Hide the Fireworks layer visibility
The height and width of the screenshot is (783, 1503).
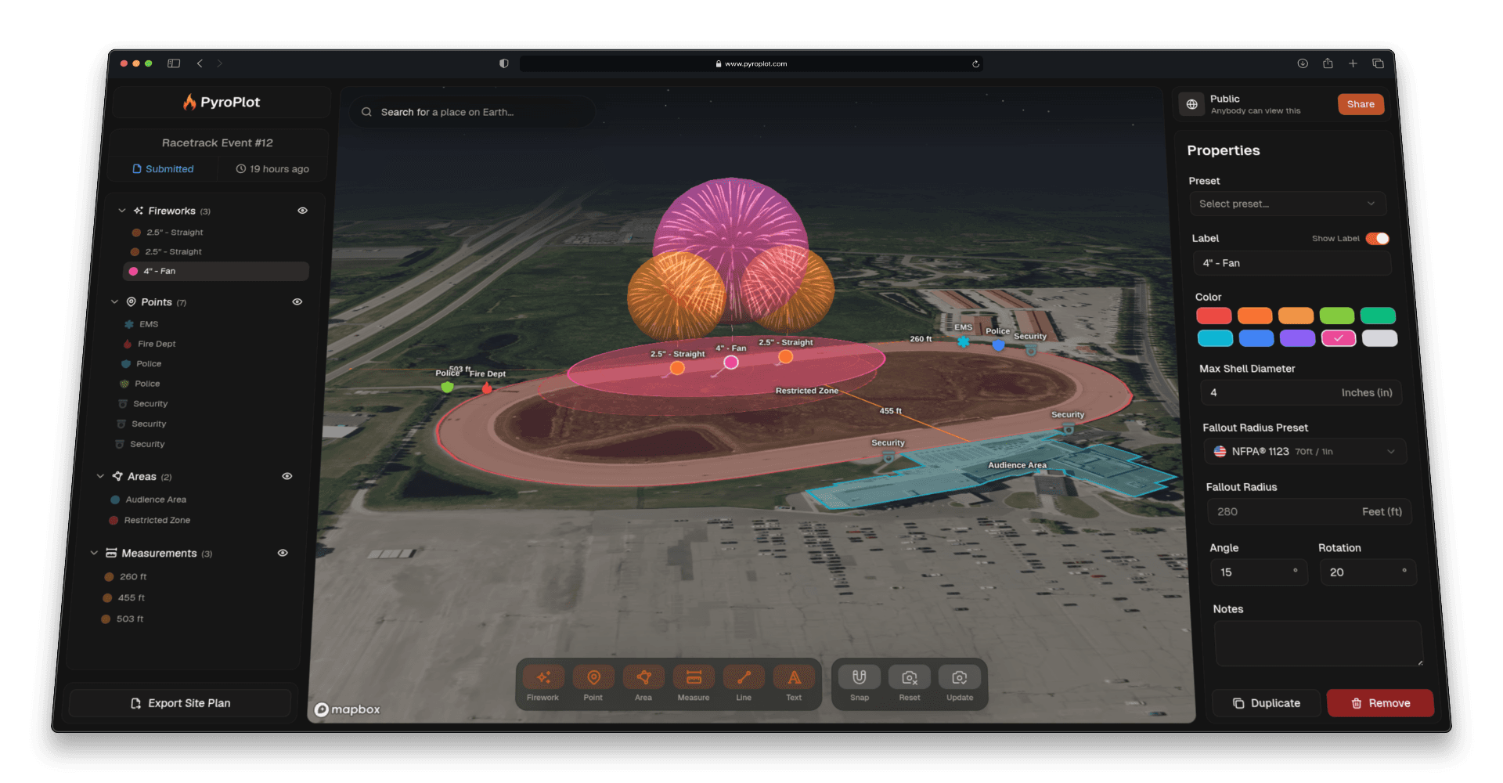302,210
